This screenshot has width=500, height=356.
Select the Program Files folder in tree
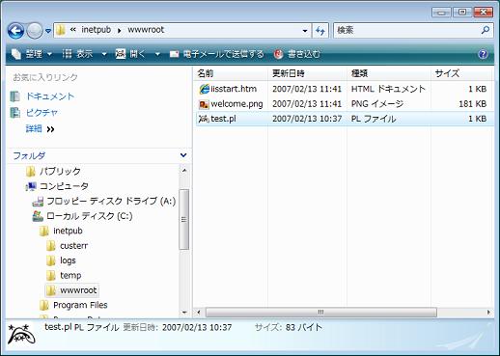80,305
